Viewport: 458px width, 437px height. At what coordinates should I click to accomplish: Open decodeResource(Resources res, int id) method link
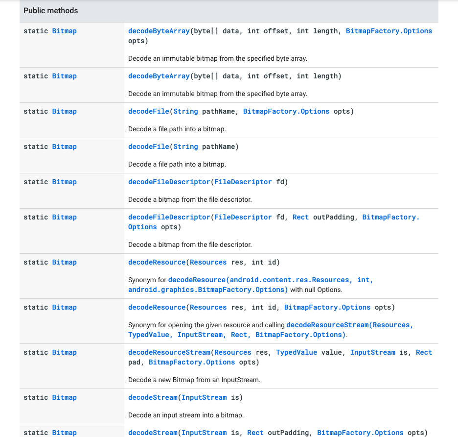(157, 263)
